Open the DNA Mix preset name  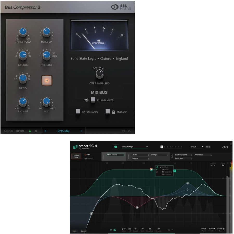coord(63,131)
